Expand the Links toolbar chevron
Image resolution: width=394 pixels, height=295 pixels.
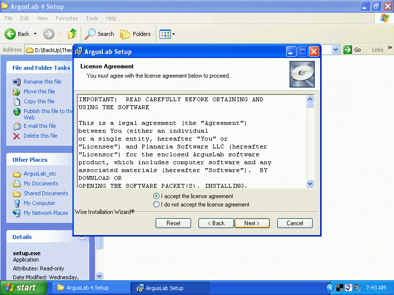[x=390, y=47]
